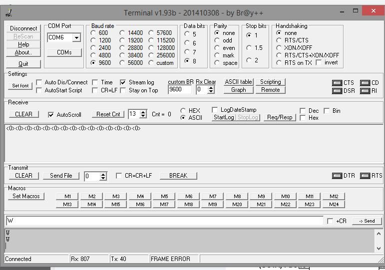The height and width of the screenshot is (270, 385).
Task: Open Set font dialog
Action: pyautogui.click(x=20, y=86)
